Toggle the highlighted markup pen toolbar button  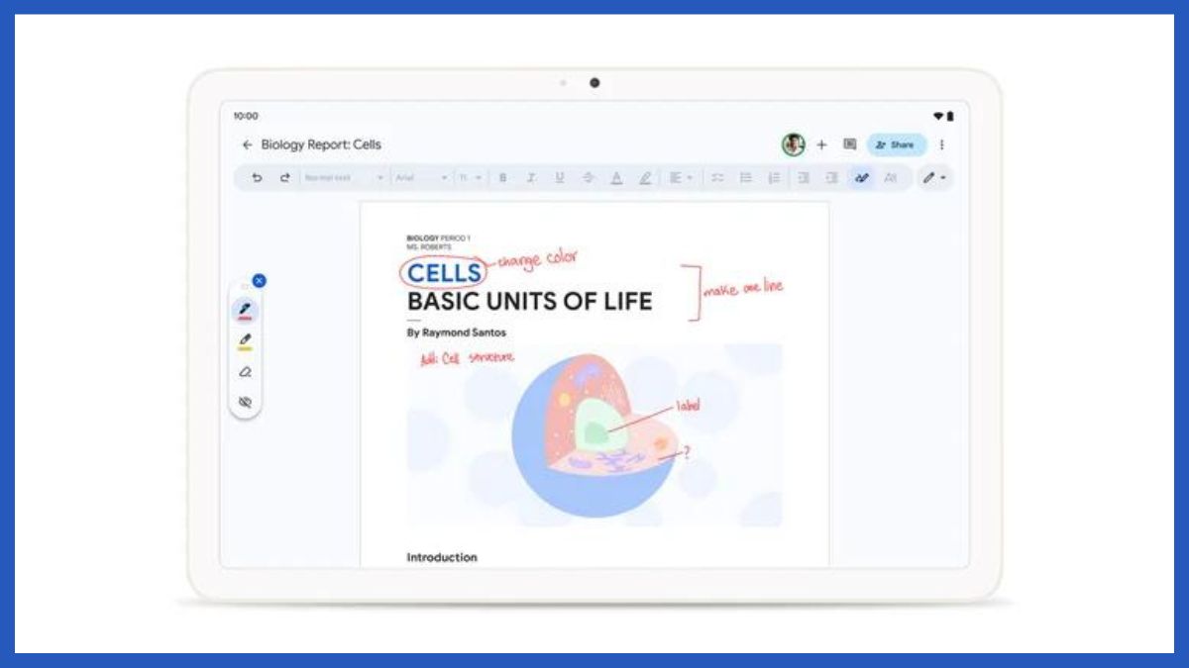click(x=861, y=178)
